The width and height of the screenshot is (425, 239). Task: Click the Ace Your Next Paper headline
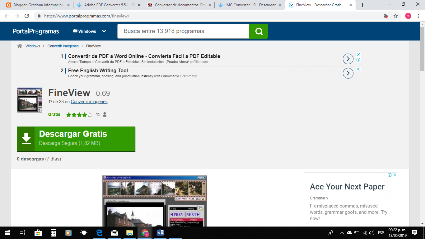click(x=347, y=187)
